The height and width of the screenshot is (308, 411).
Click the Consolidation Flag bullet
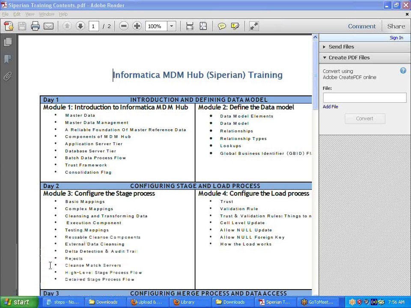(88, 172)
